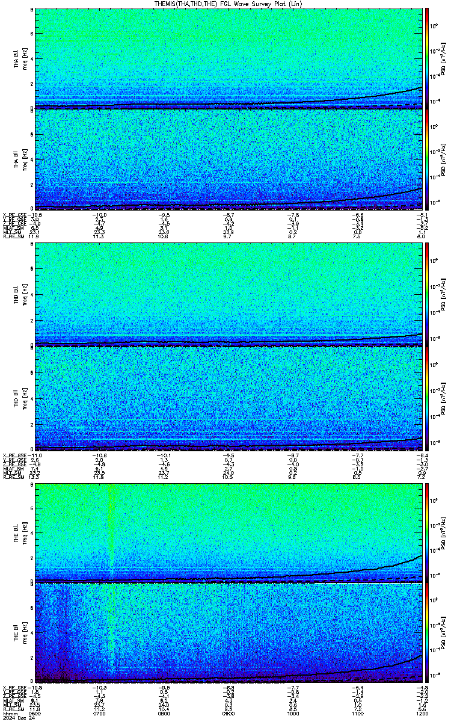Click THA X_RE_GSE value -10.5
Image resolution: width=451 pixels, height=722 pixels.
click(35, 214)
